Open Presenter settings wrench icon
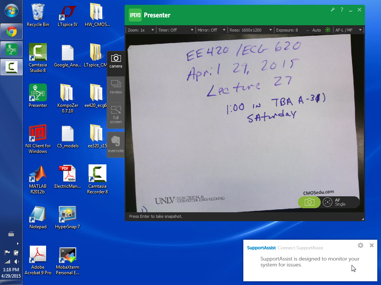The image size is (381, 285). 333,10
